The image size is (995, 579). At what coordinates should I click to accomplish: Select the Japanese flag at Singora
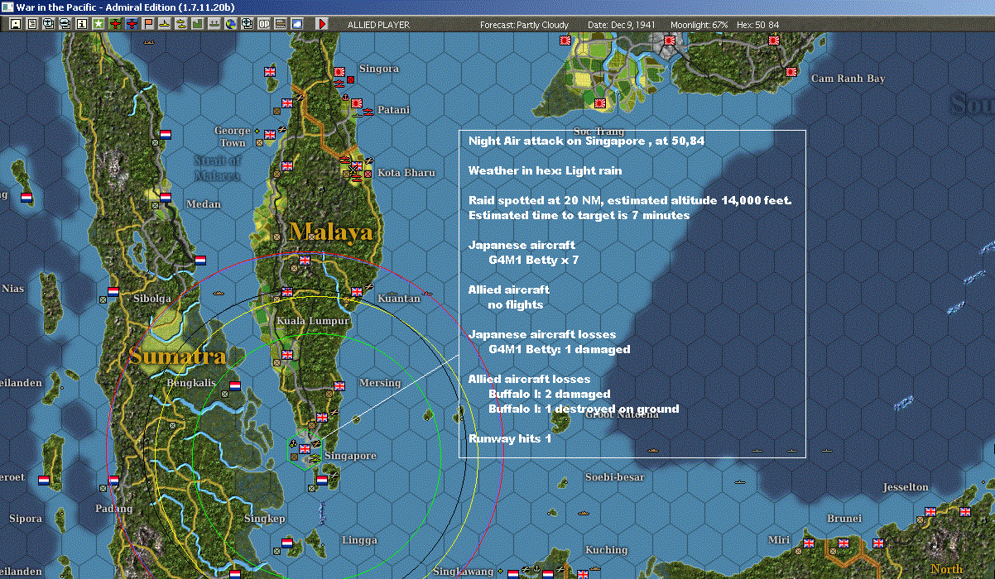(339, 73)
